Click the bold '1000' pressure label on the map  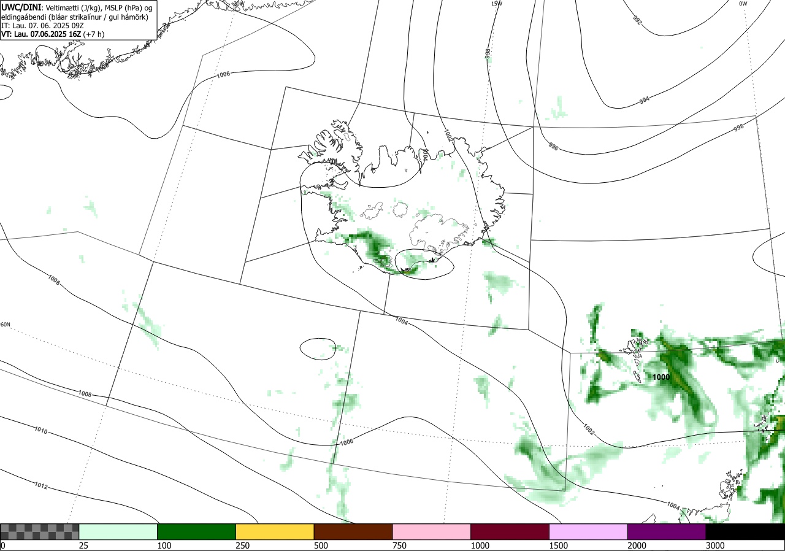661,377
